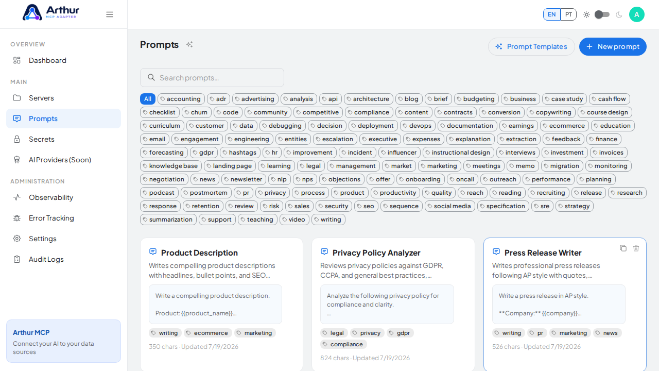Open the Prompts sidebar item
659x371 pixels.
pyautogui.click(x=63, y=119)
